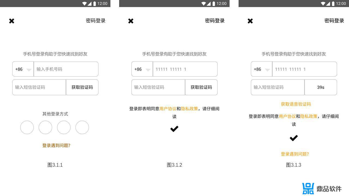
Task: Select the first alternate login circle icon
Action: [x=27, y=127]
